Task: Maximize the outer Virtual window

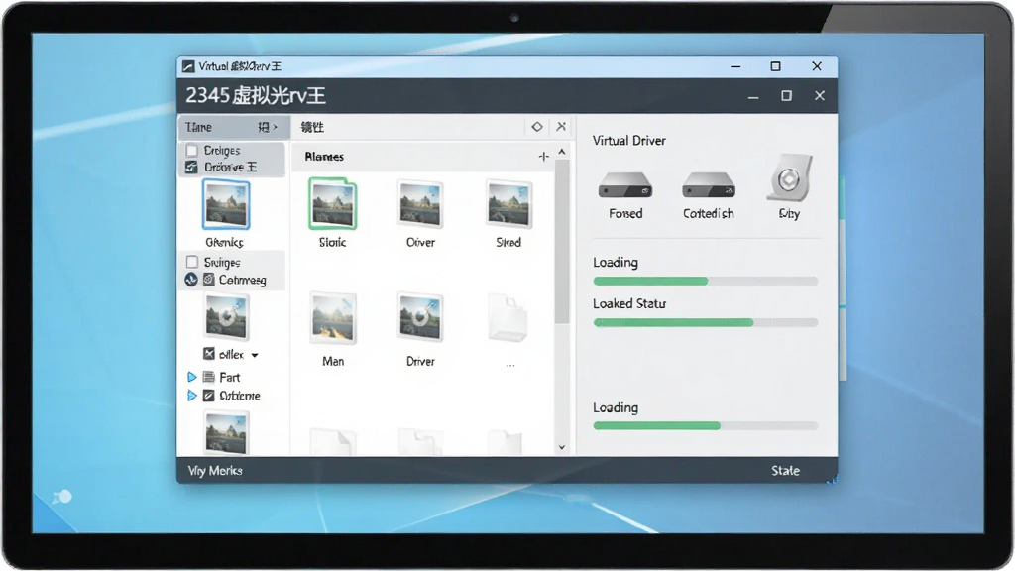Action: [x=775, y=66]
